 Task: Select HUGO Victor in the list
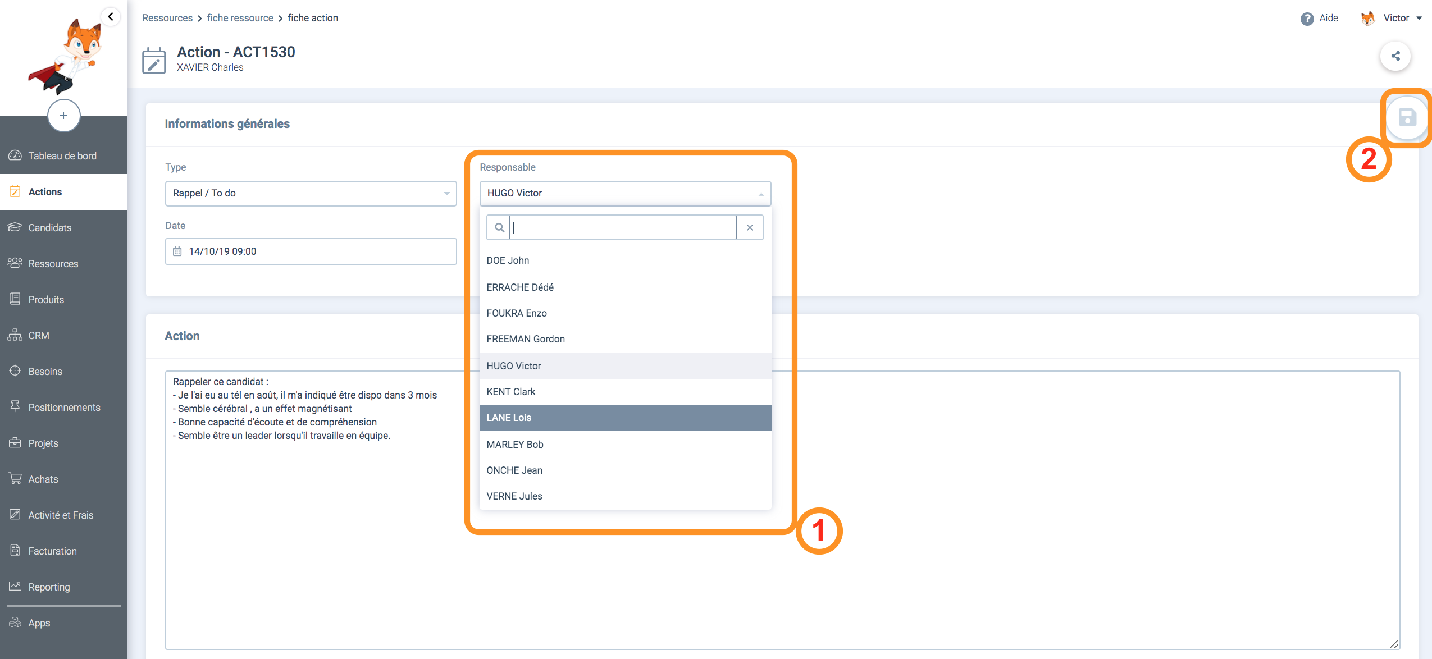(625, 366)
